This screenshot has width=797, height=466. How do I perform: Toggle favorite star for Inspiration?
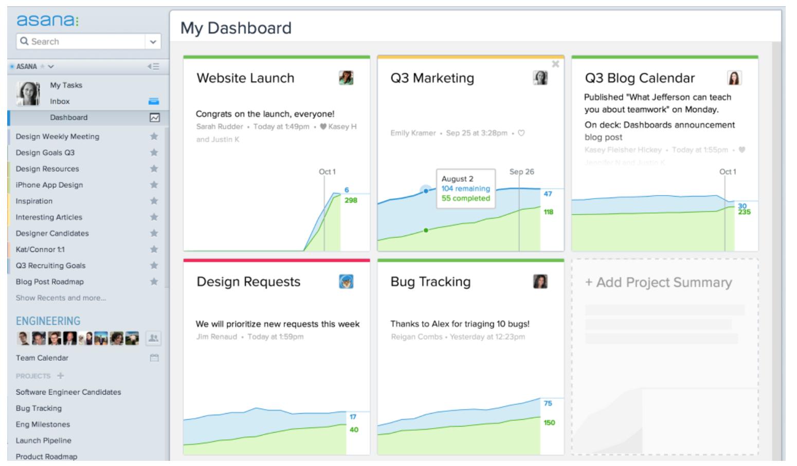point(154,201)
